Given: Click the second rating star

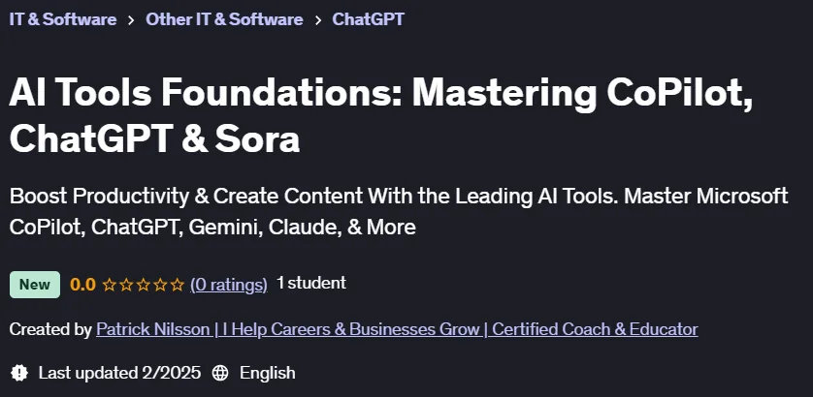Looking at the screenshot, I should [x=126, y=285].
